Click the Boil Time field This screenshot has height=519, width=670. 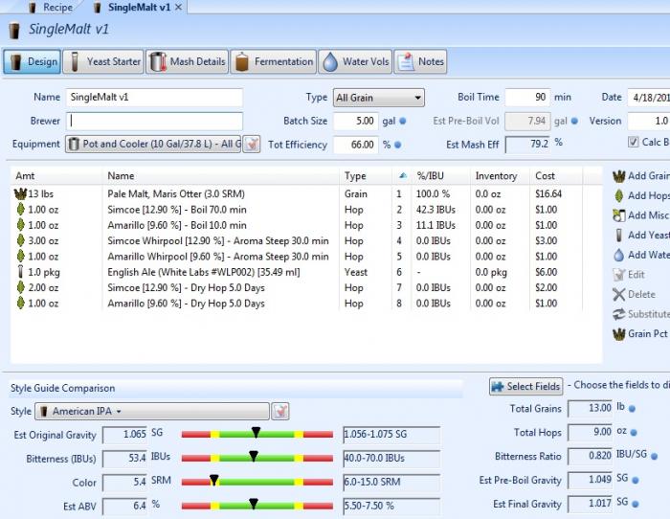[x=527, y=98]
